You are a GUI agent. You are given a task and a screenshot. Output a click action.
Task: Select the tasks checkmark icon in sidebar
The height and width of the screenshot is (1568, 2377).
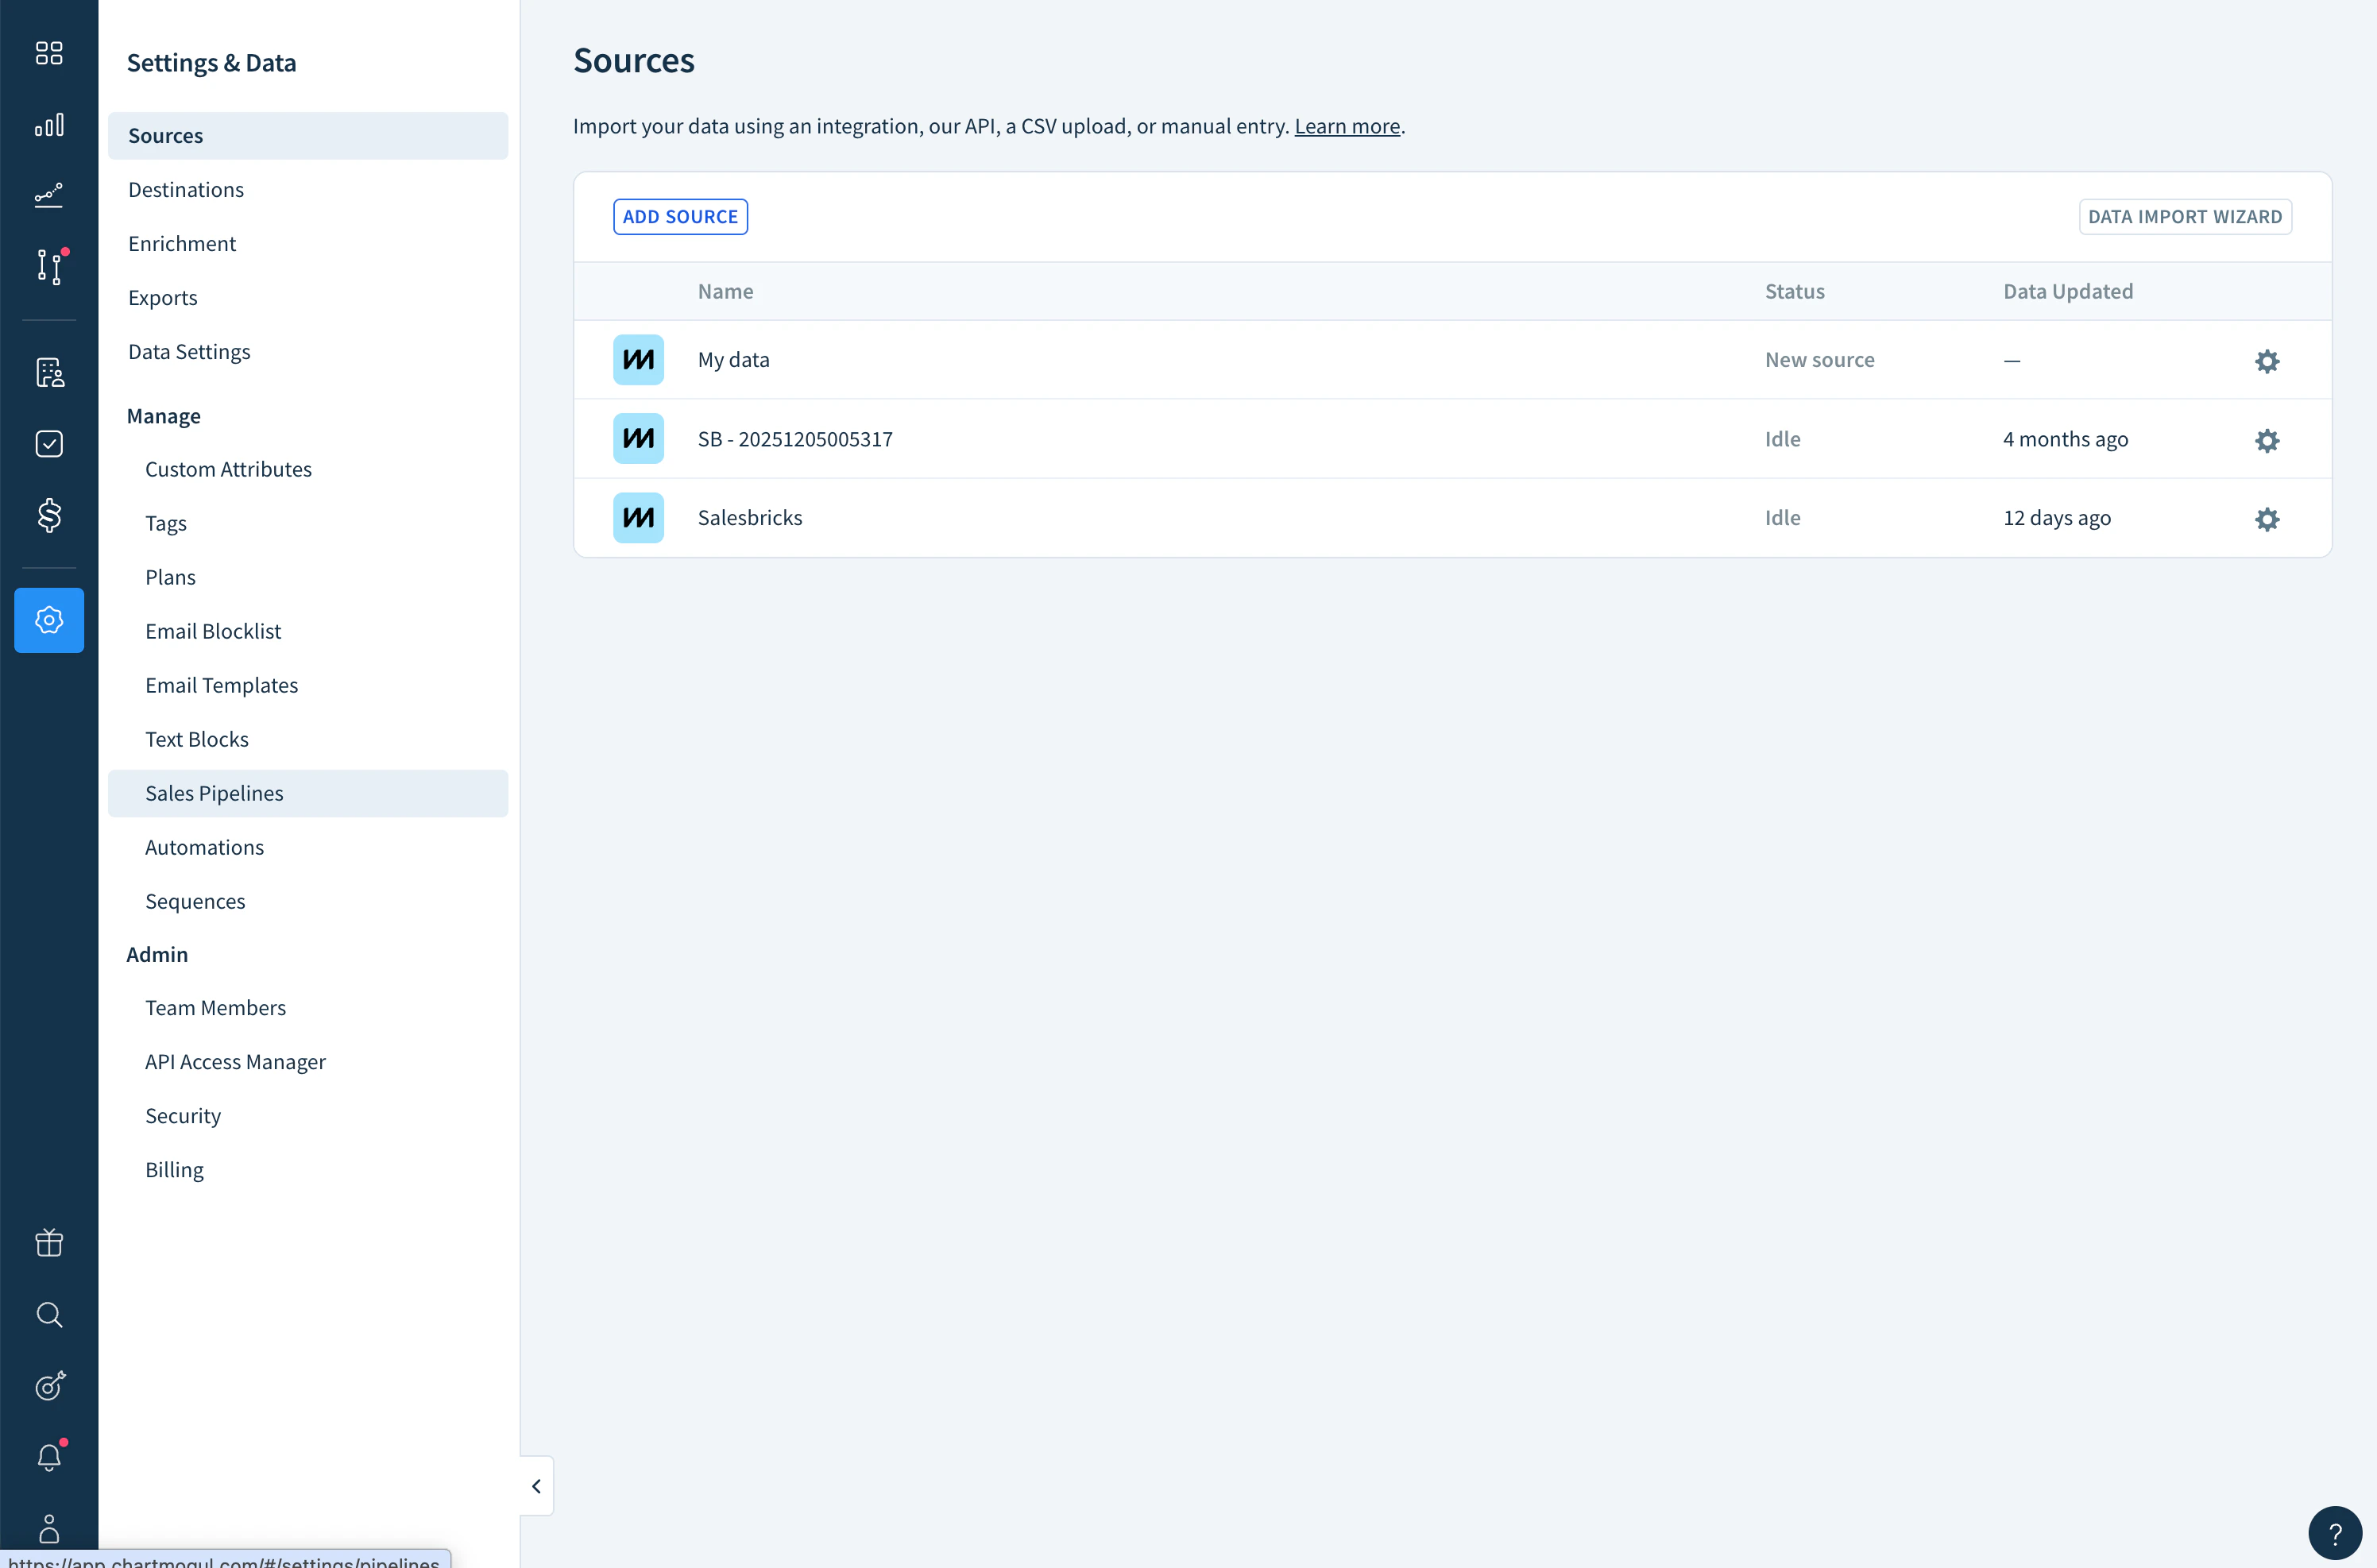48,444
